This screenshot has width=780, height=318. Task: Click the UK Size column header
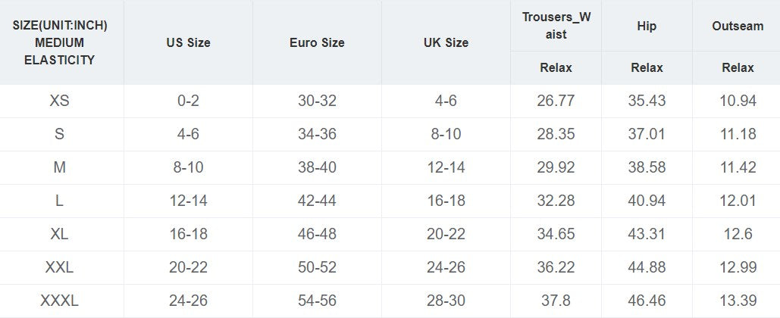[x=446, y=42]
